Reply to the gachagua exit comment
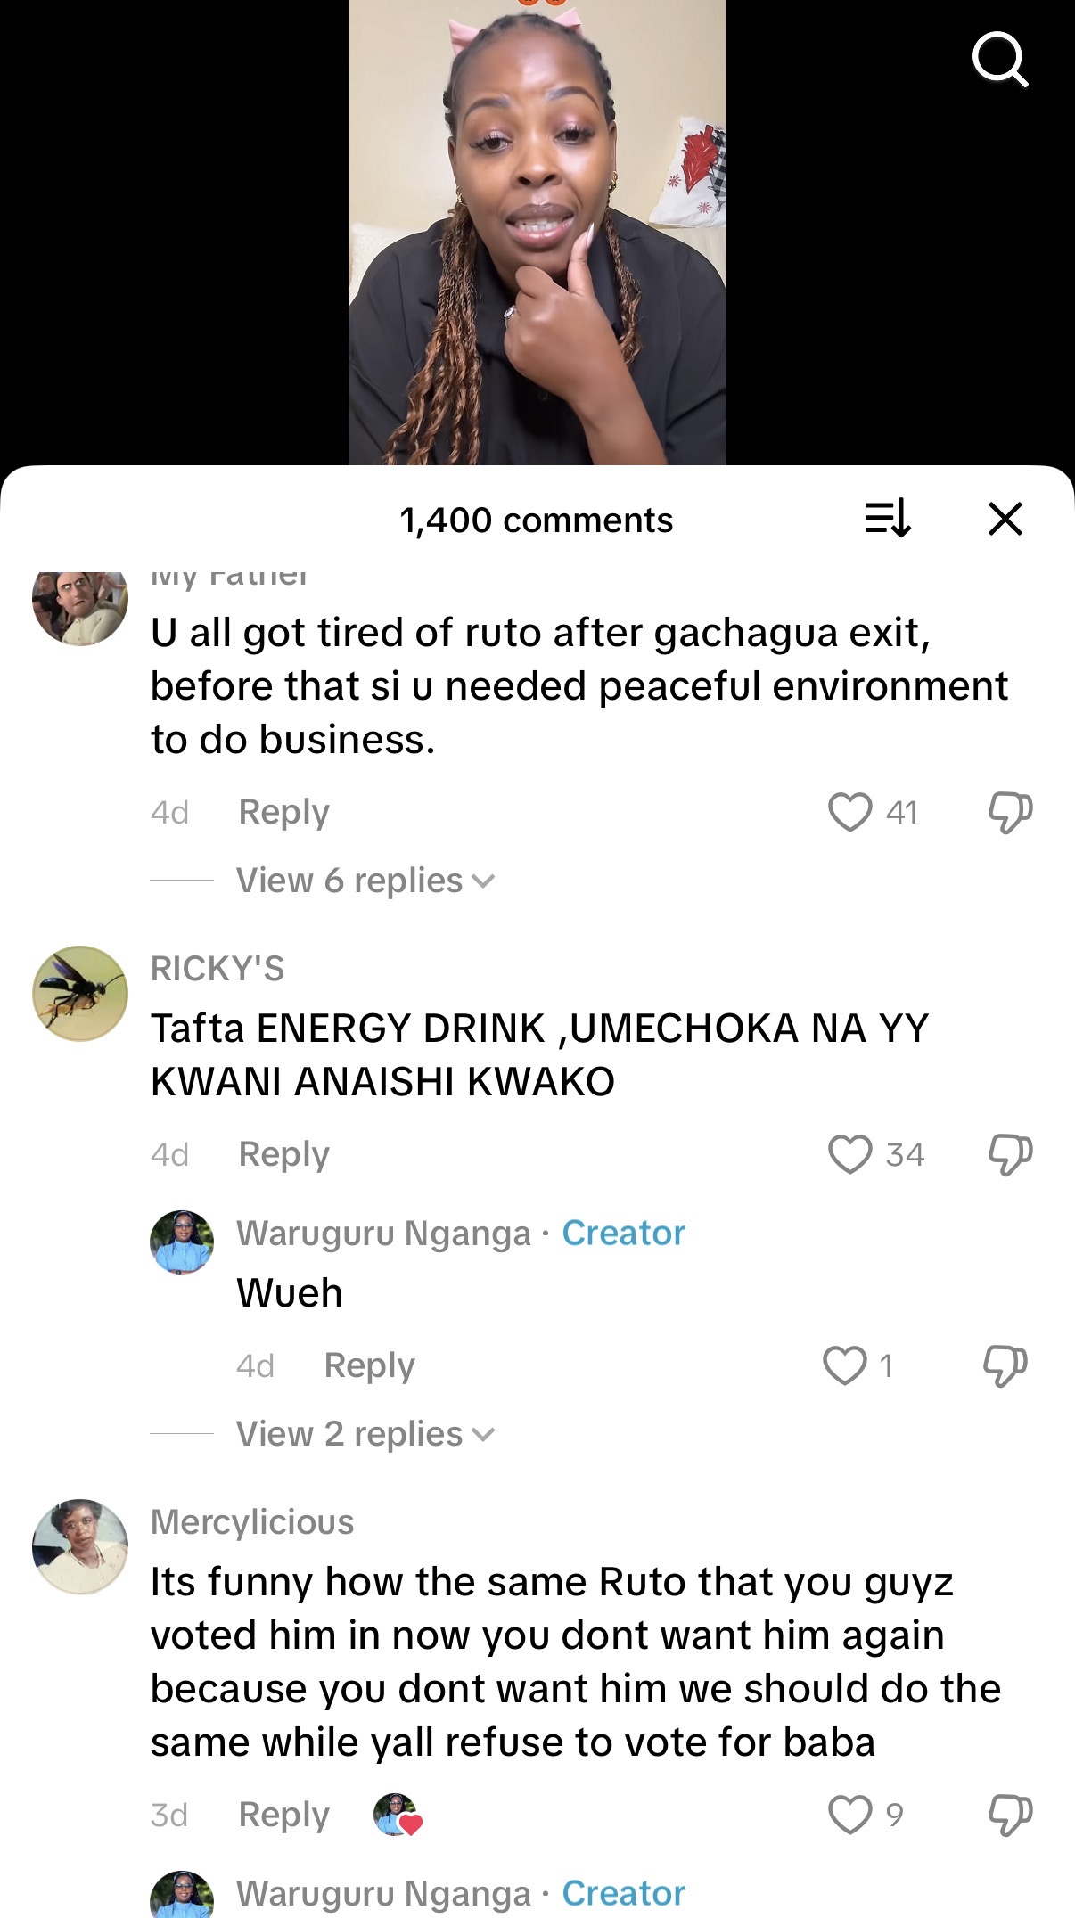This screenshot has width=1075, height=1918. pos(283,812)
